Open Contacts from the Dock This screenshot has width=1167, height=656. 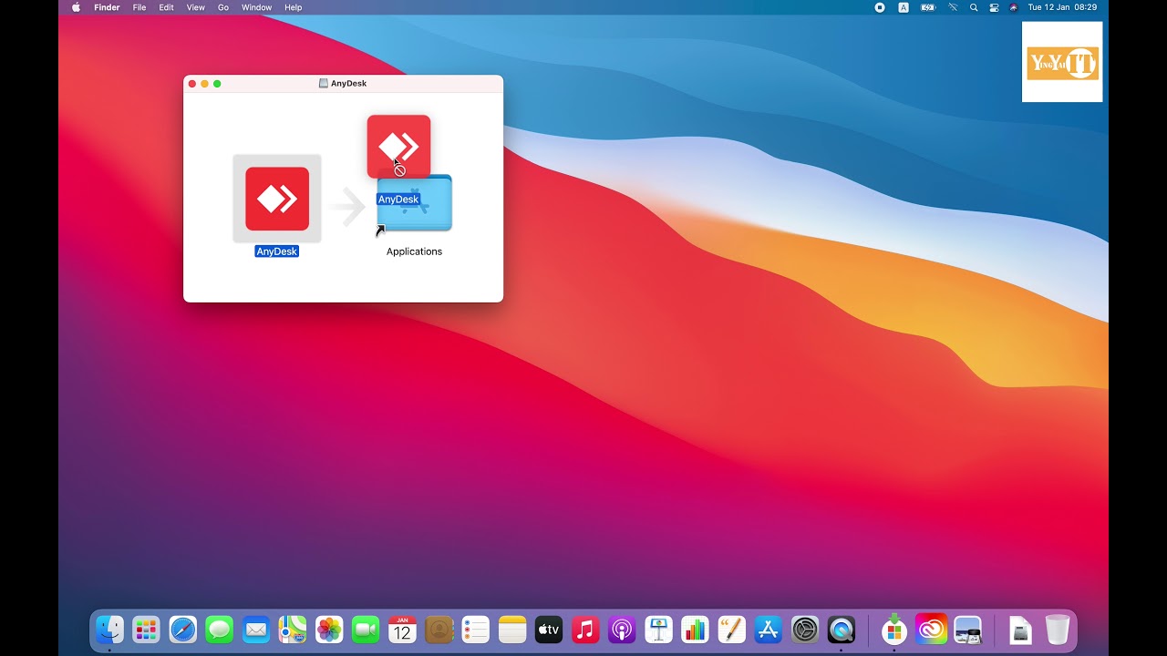coord(439,630)
